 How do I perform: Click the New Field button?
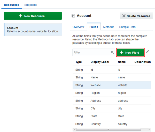pyautogui.click(x=130, y=53)
